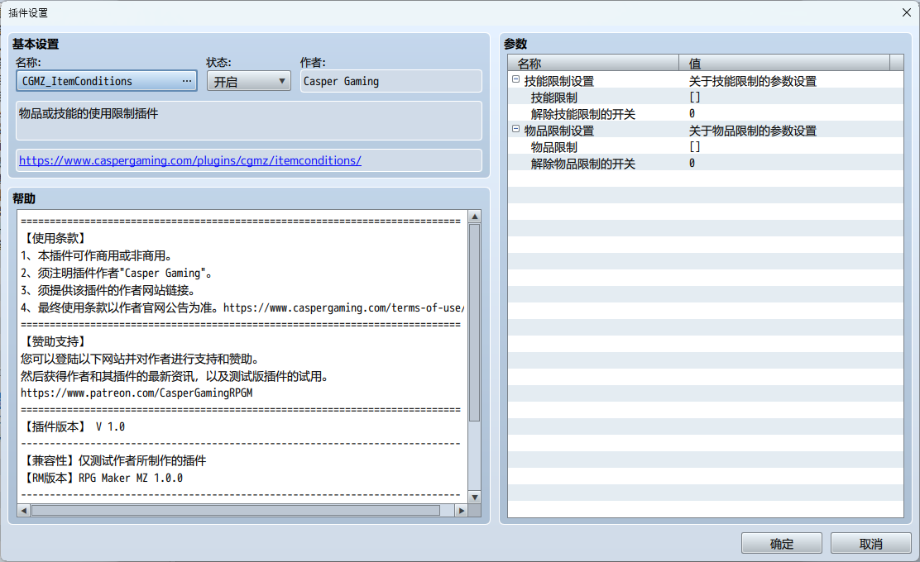Image resolution: width=920 pixels, height=562 pixels.
Task: Click the 值 column header in parameters
Action: pos(784,64)
